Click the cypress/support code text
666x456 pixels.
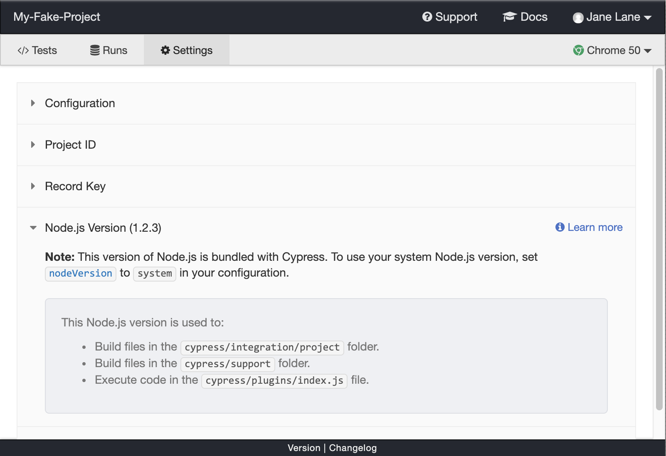click(228, 364)
